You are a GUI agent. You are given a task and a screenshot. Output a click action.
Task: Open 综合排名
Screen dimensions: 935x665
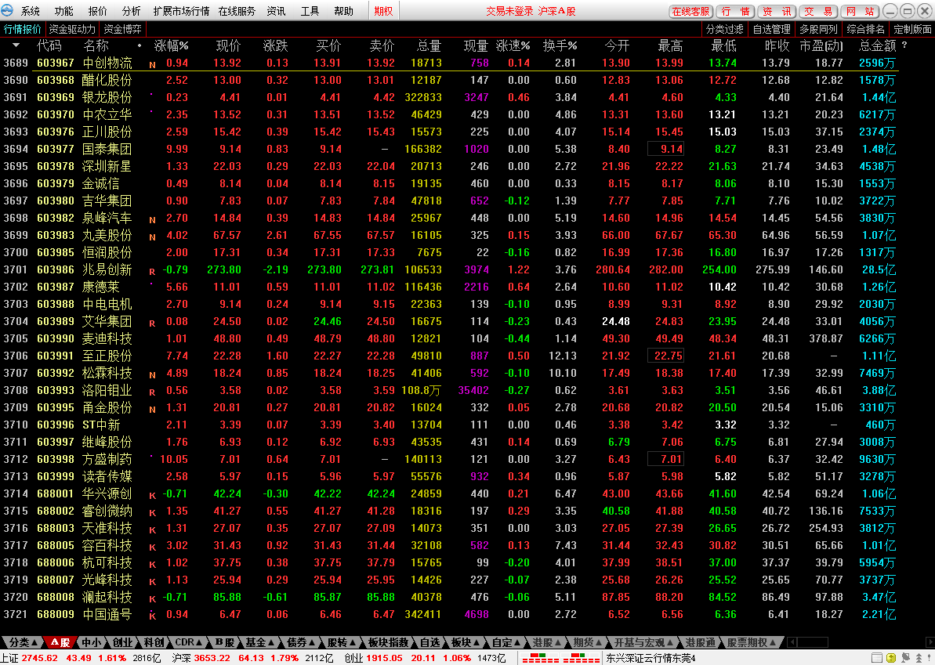click(865, 29)
